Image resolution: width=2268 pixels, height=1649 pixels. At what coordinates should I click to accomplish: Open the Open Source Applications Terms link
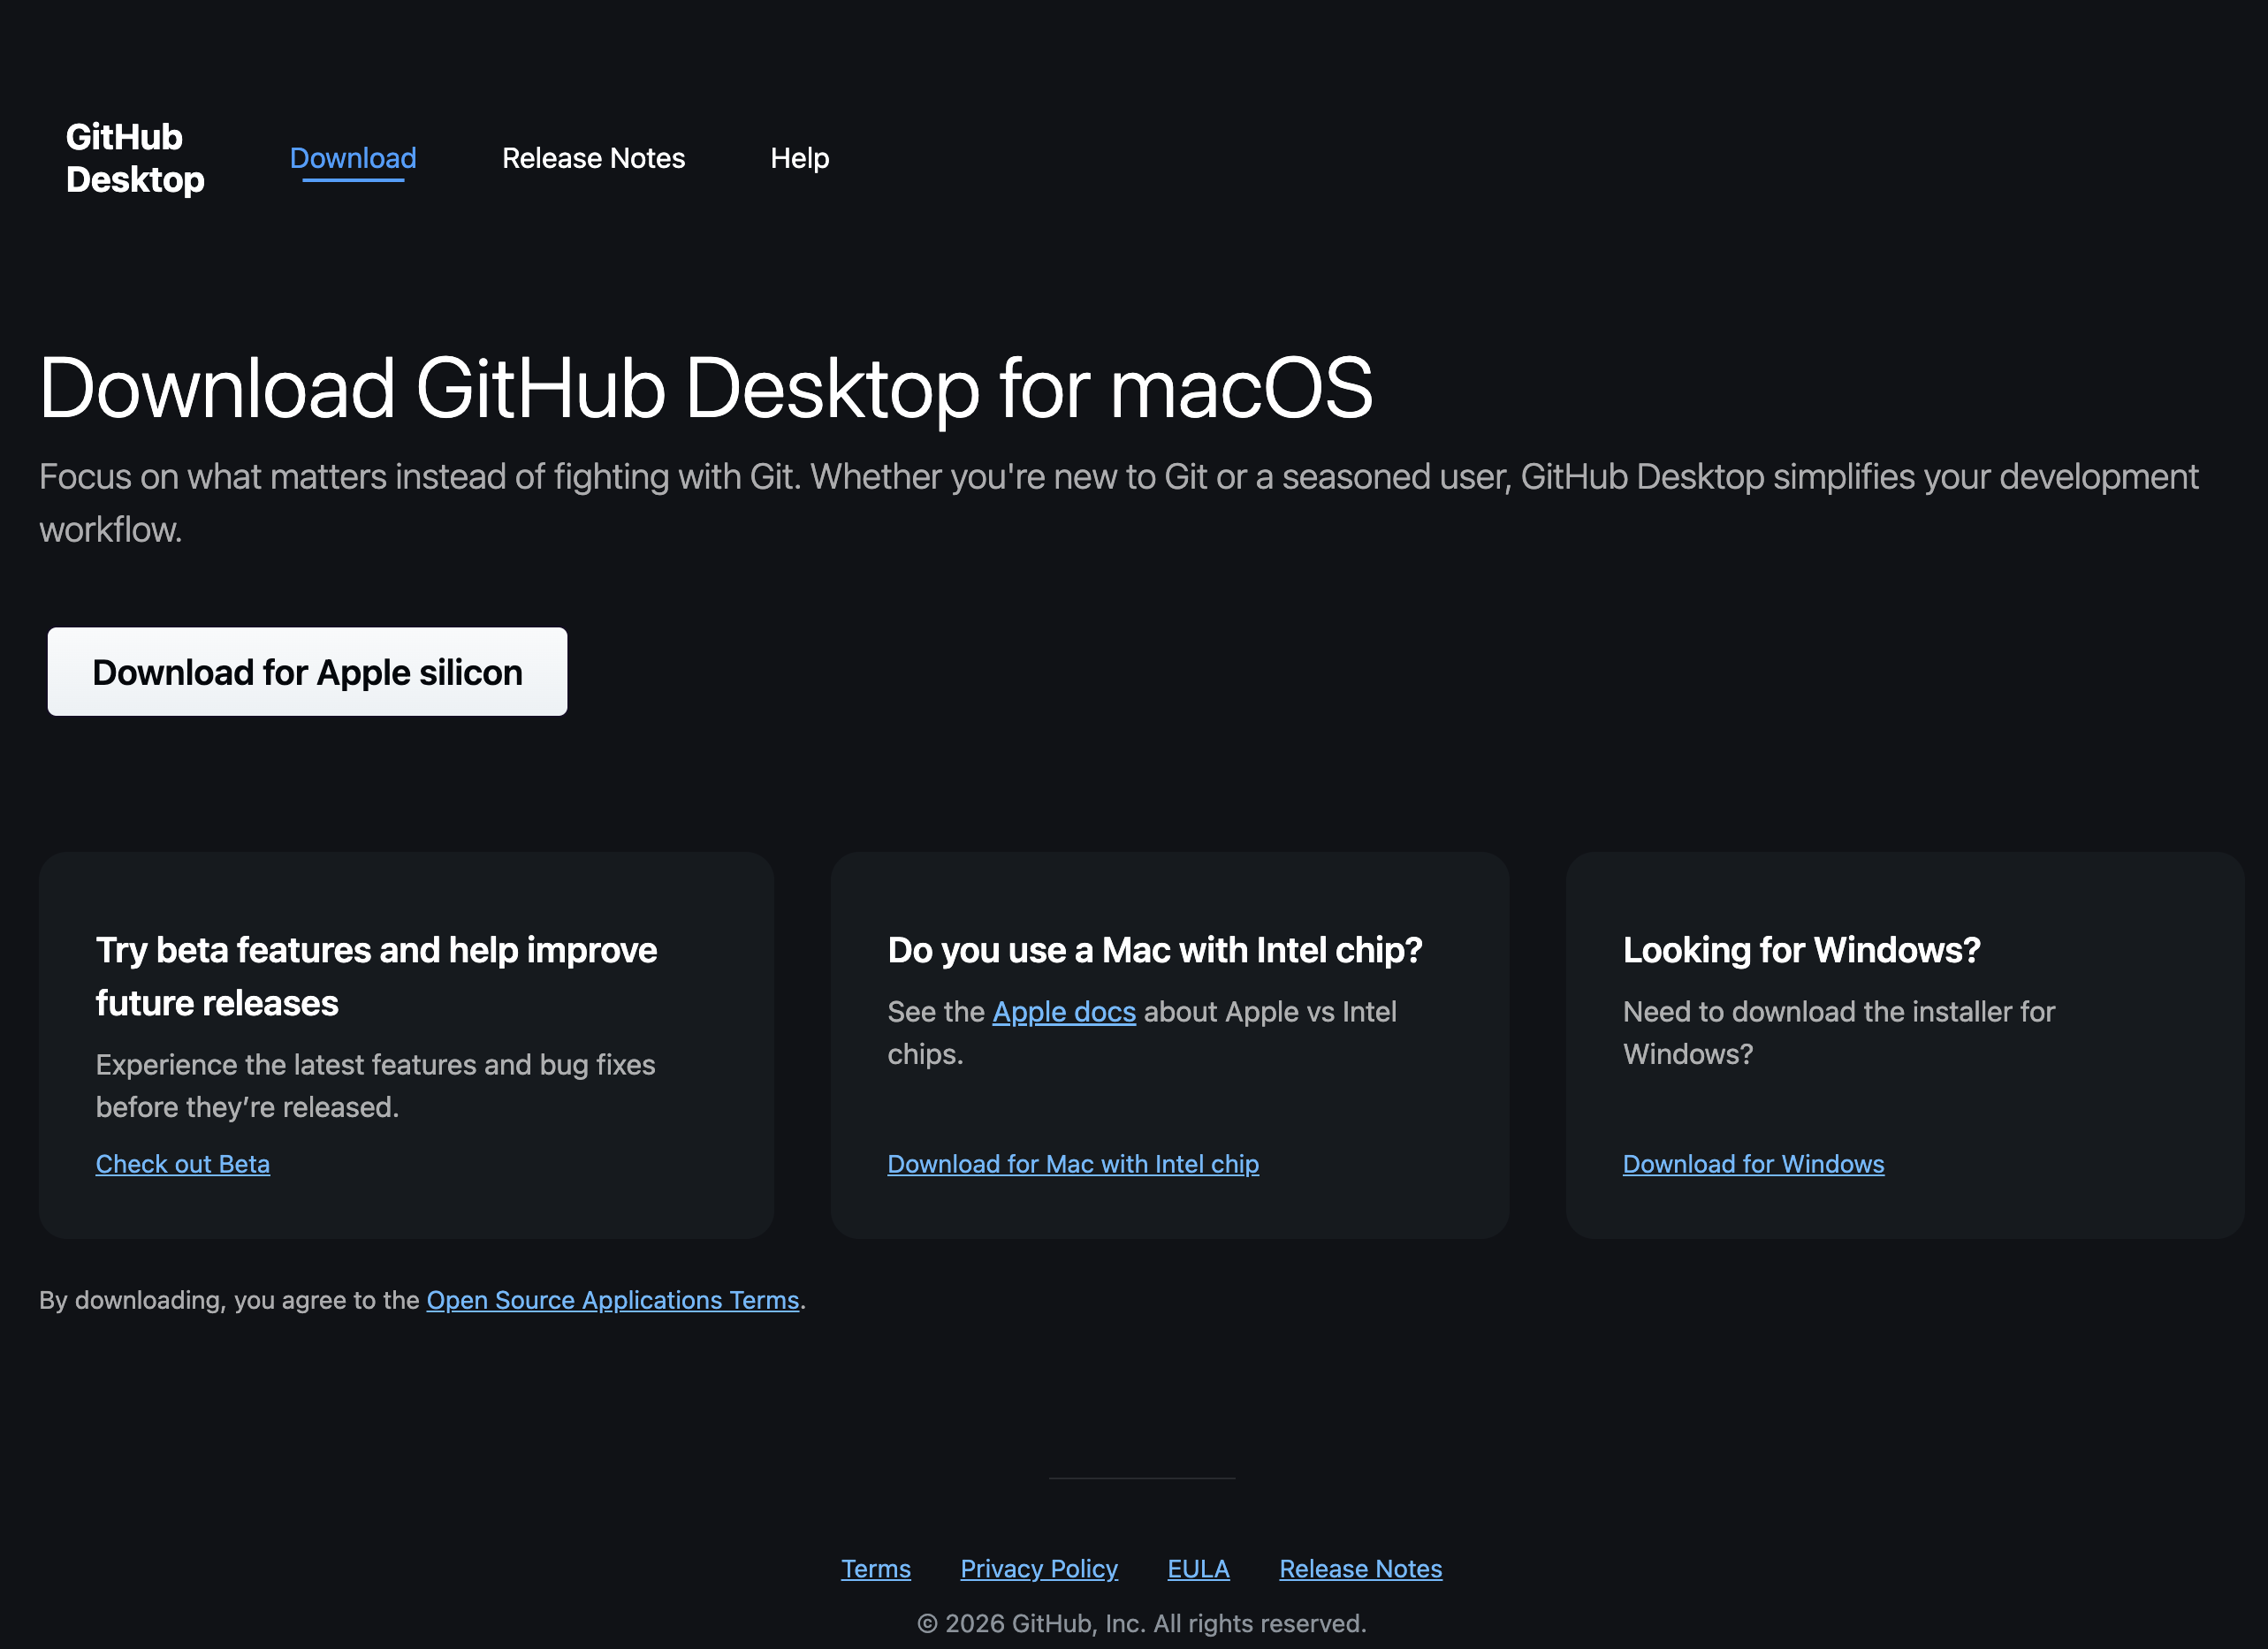pos(613,1300)
